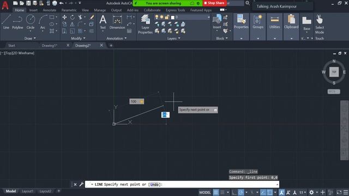
Task: Toggle annotation objects visibility in status bar
Action: click(281, 192)
